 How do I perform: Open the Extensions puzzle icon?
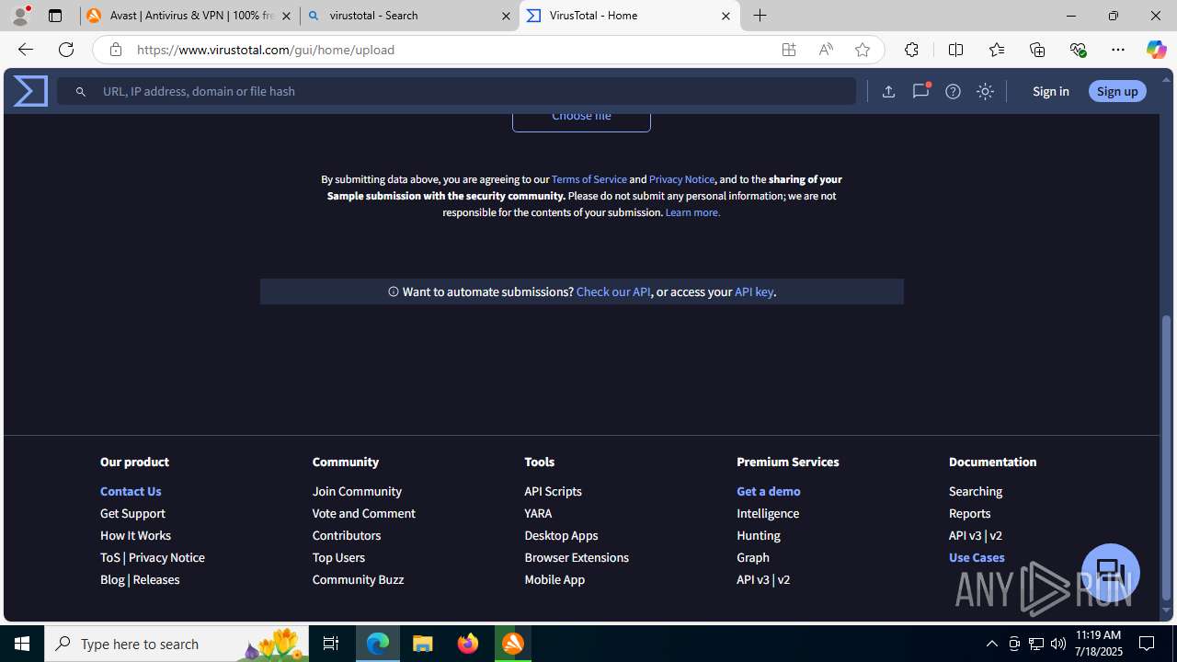[x=911, y=50]
